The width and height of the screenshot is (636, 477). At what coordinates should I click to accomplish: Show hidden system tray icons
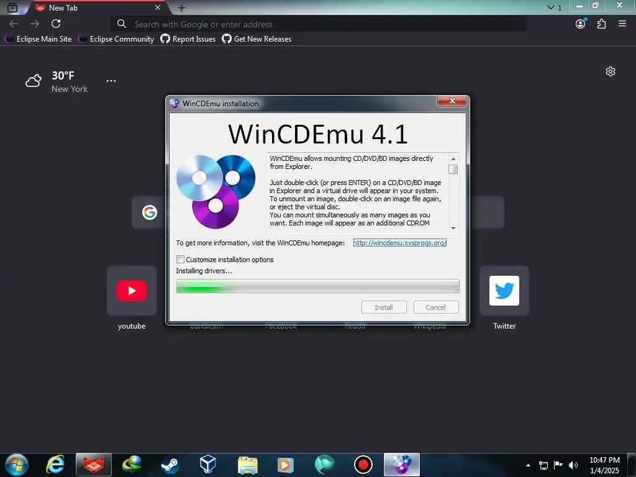point(528,465)
